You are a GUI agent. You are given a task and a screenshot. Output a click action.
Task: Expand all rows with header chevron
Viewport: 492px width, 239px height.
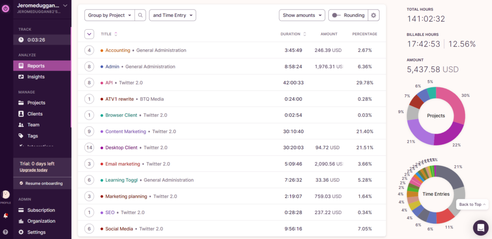pyautogui.click(x=89, y=34)
